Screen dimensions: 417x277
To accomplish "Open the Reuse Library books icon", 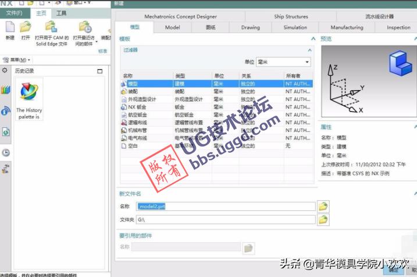I will coord(5,90).
